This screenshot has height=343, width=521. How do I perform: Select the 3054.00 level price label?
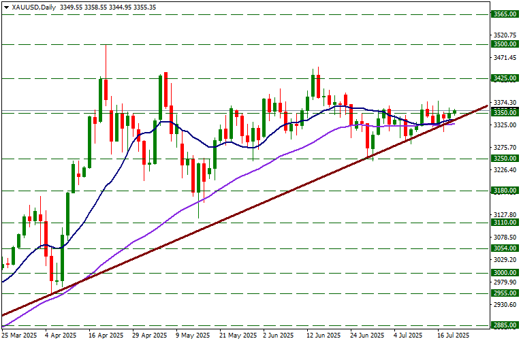(x=505, y=248)
